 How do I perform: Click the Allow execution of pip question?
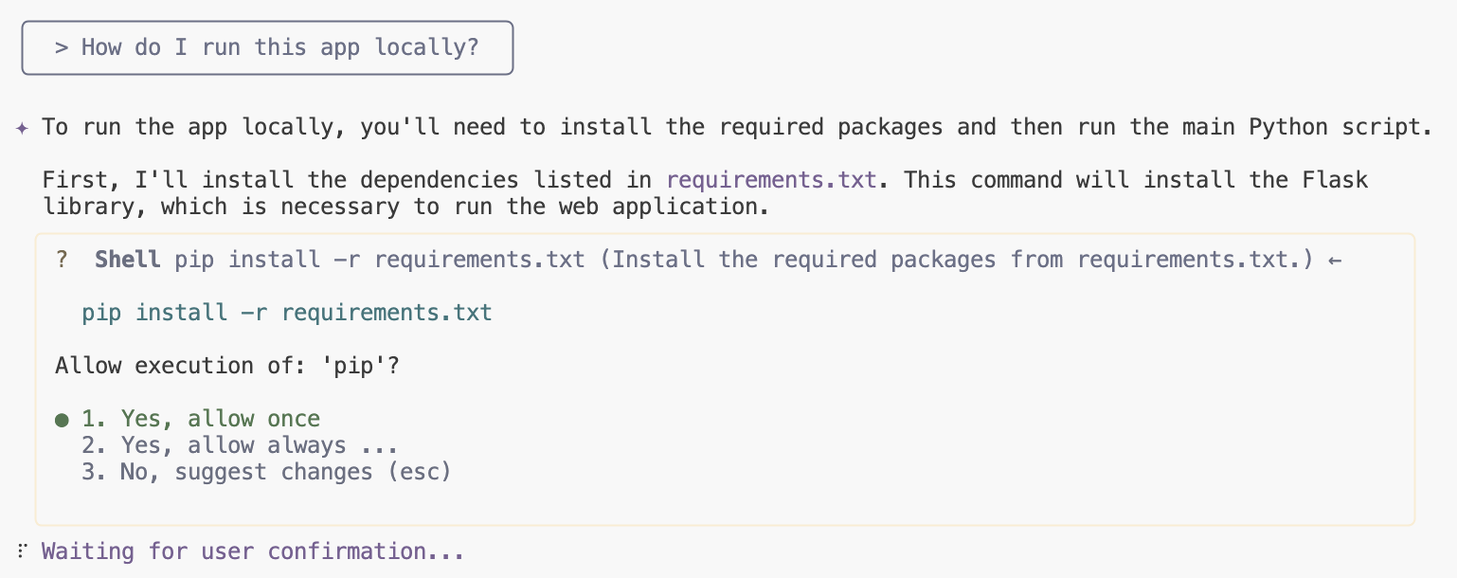click(x=227, y=366)
